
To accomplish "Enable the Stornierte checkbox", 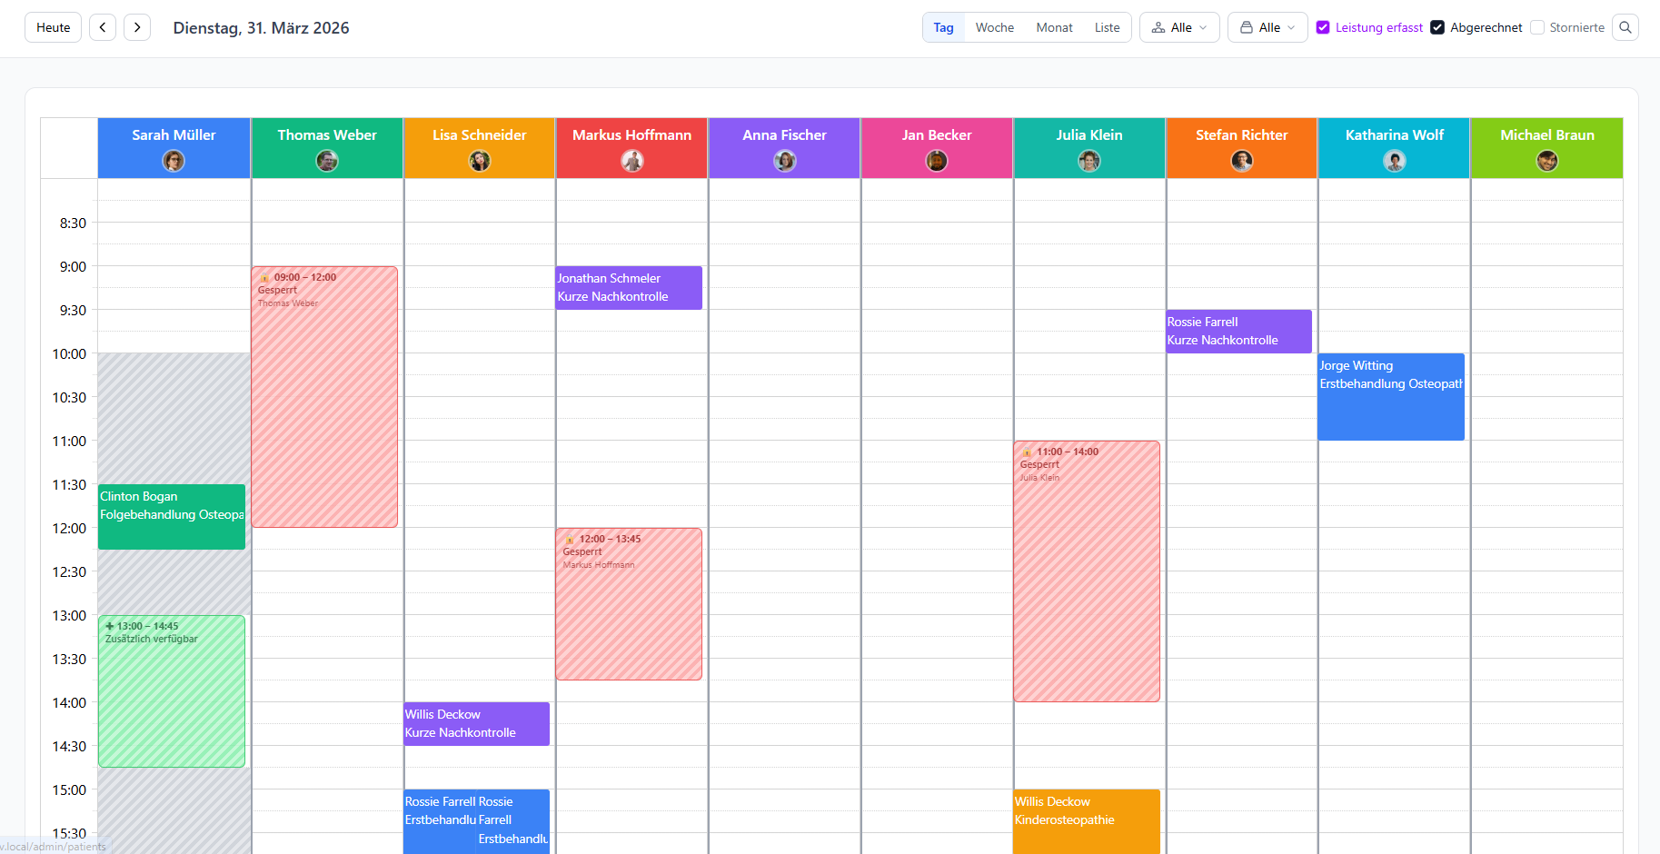I will pos(1537,27).
